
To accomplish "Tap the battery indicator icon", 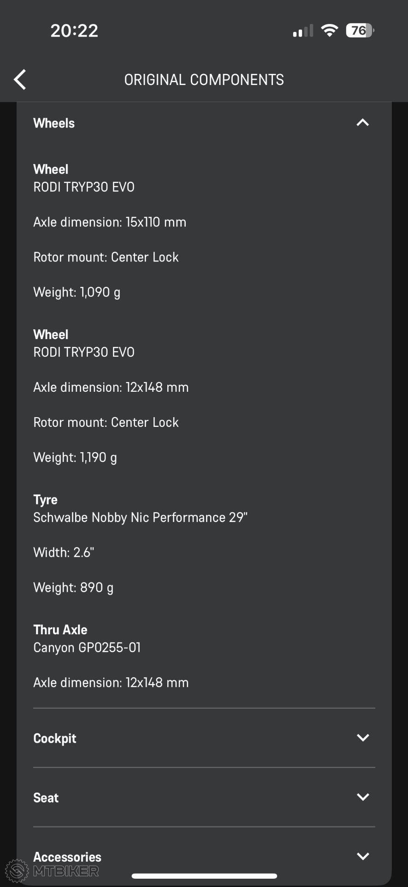I will click(360, 30).
